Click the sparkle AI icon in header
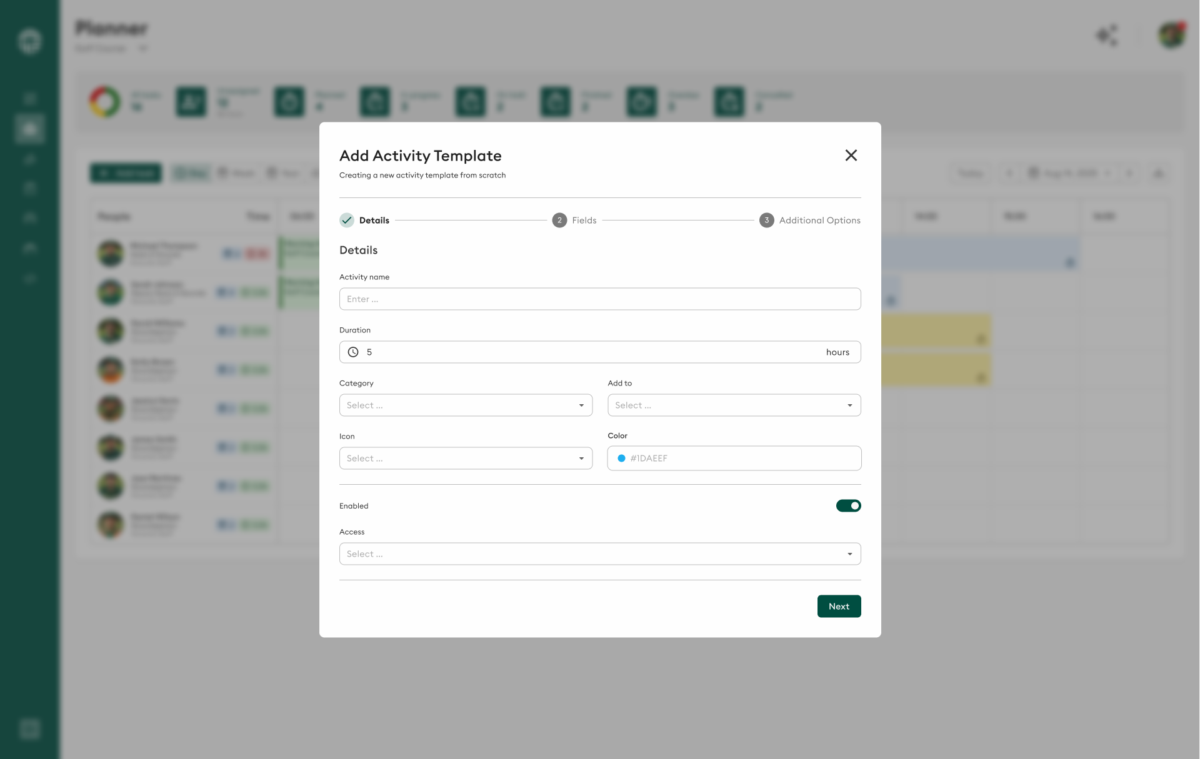This screenshot has height=759, width=1200. (1107, 36)
